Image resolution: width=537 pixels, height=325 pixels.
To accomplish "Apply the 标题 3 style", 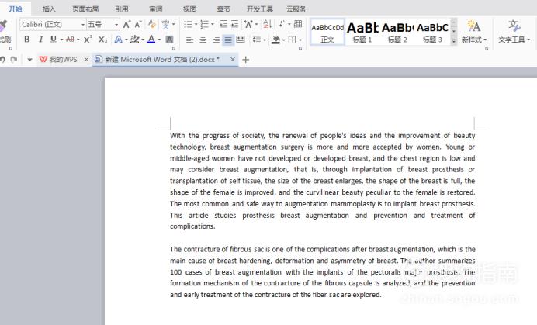I will [x=432, y=32].
